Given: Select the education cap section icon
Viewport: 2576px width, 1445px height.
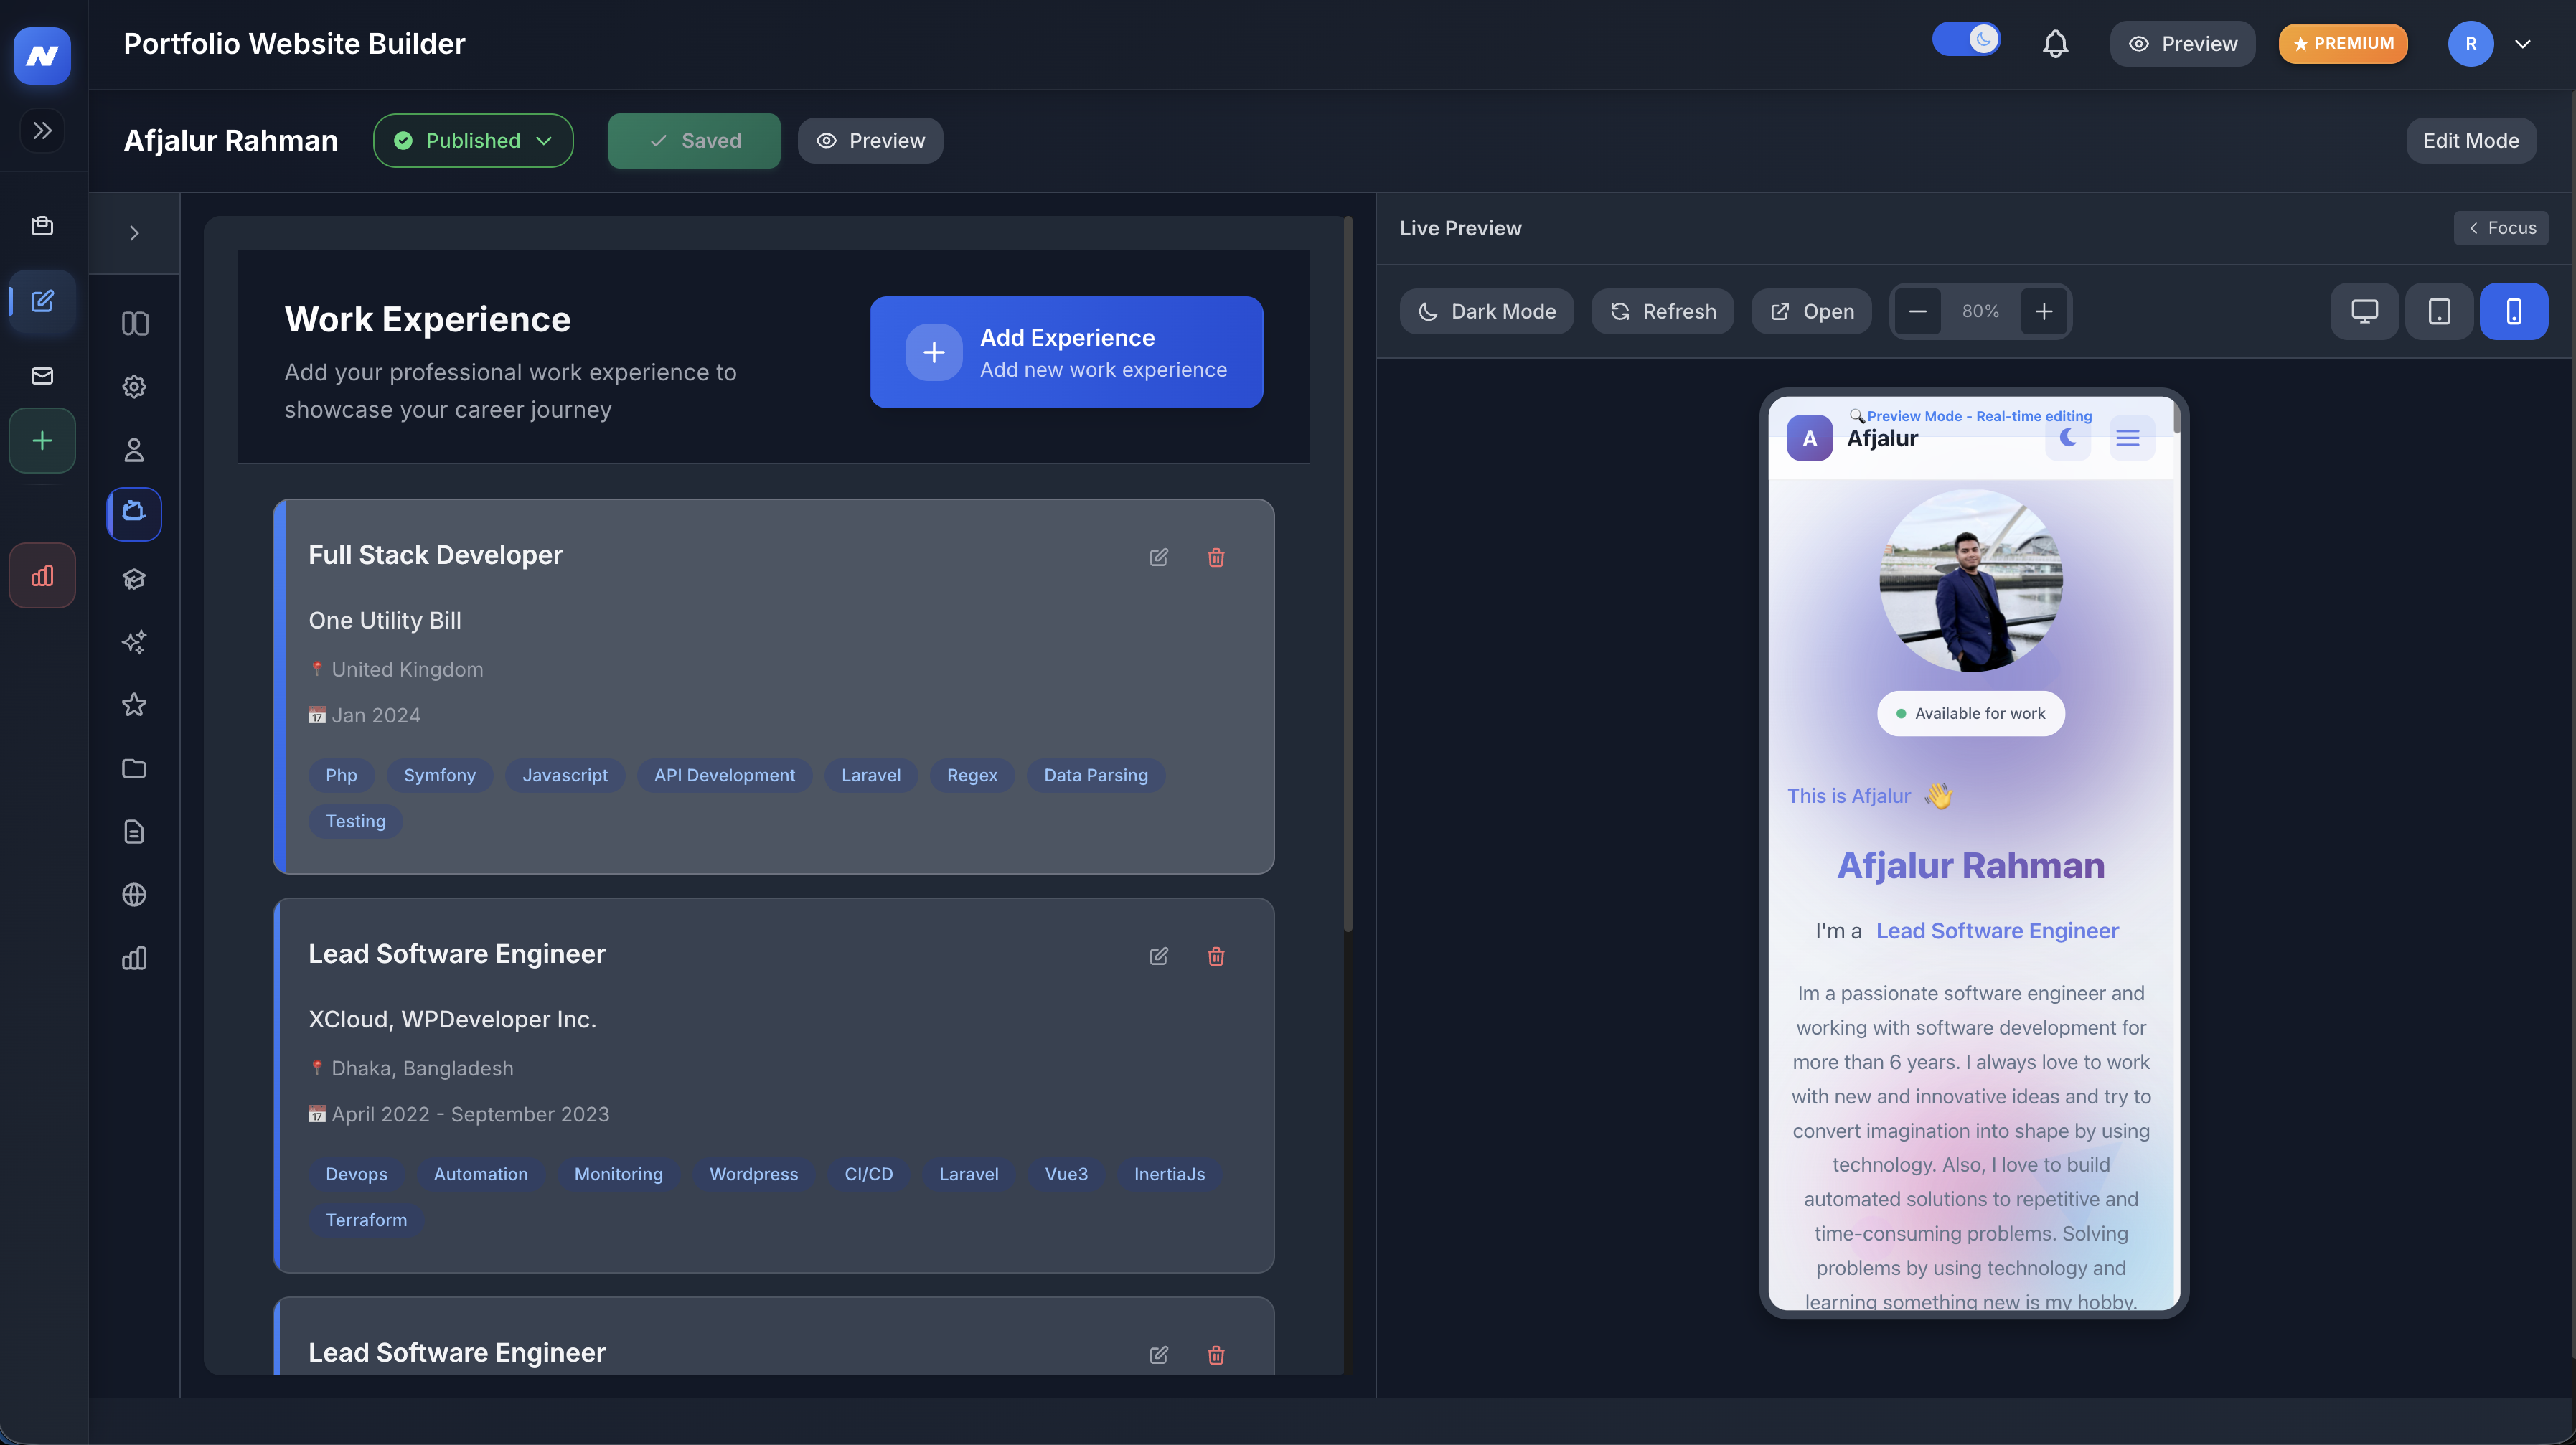Looking at the screenshot, I should (134, 578).
